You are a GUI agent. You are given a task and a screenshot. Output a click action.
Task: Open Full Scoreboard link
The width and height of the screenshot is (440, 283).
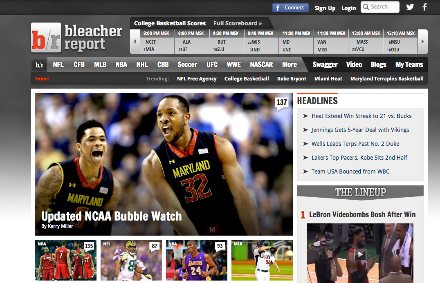click(x=238, y=23)
